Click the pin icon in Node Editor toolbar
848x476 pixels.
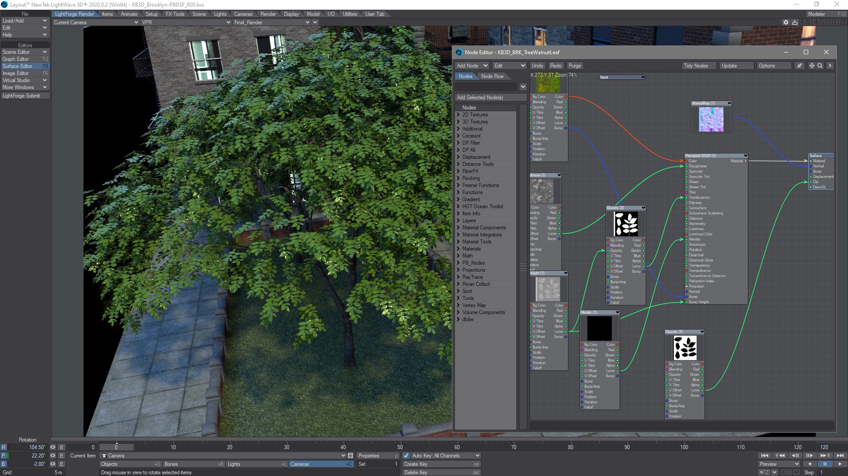click(x=799, y=66)
